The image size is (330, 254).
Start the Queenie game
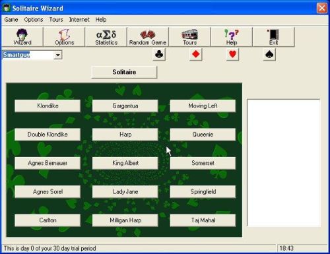[203, 135]
